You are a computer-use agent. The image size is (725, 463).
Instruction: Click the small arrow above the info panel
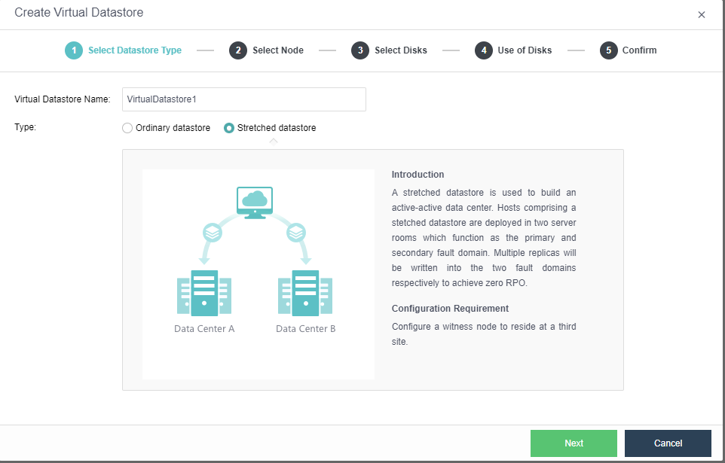273,140
